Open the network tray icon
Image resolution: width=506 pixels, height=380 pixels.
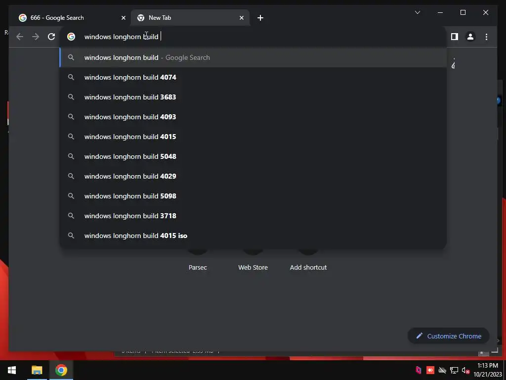(454, 370)
